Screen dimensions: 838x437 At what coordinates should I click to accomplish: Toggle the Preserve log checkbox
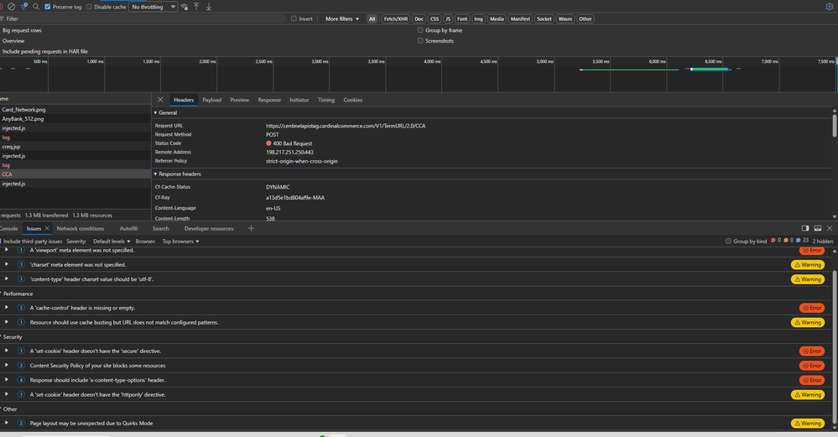[x=48, y=7]
